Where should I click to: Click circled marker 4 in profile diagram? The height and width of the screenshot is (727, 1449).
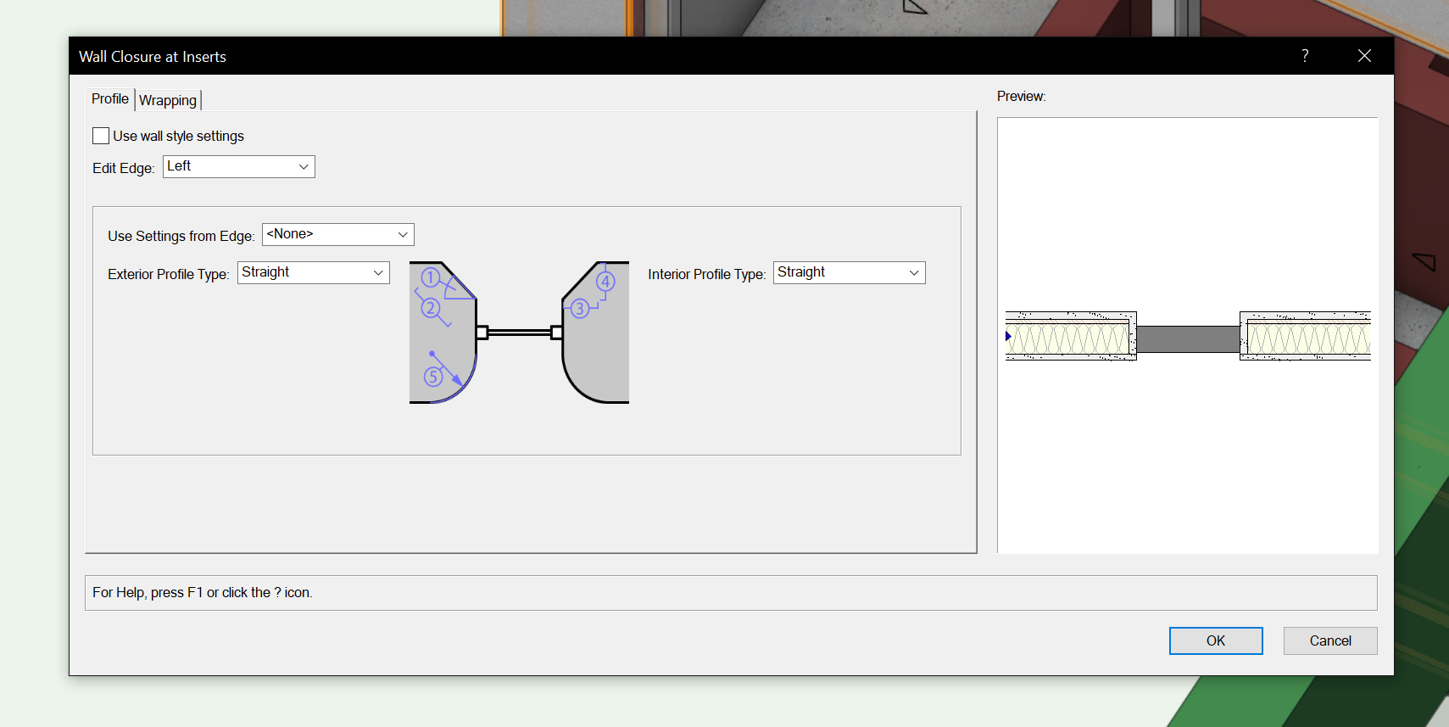[605, 282]
